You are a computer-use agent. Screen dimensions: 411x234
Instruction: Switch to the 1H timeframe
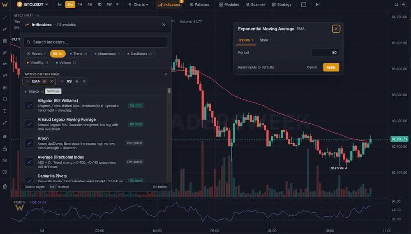[80, 5]
